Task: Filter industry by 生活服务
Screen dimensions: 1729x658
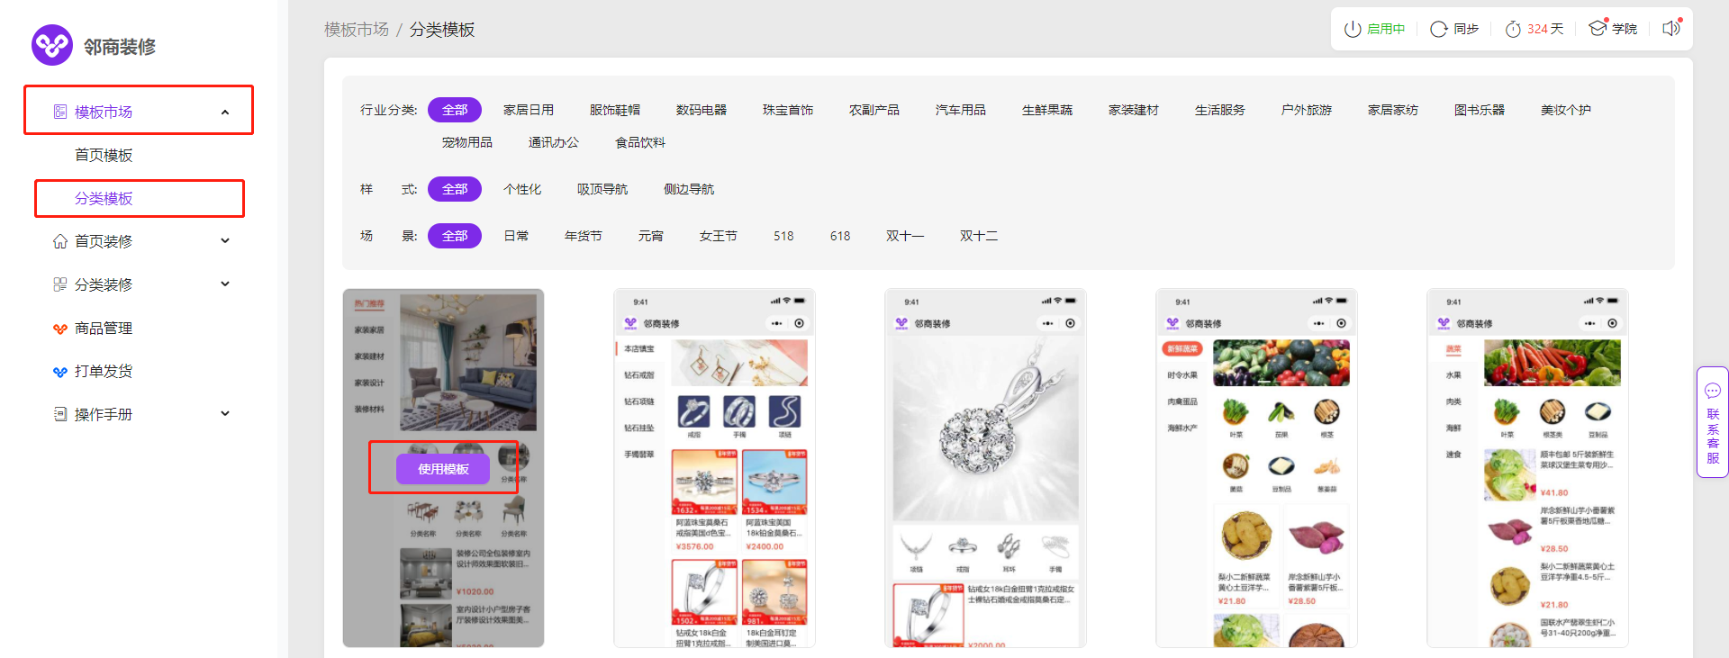Action: (1220, 110)
